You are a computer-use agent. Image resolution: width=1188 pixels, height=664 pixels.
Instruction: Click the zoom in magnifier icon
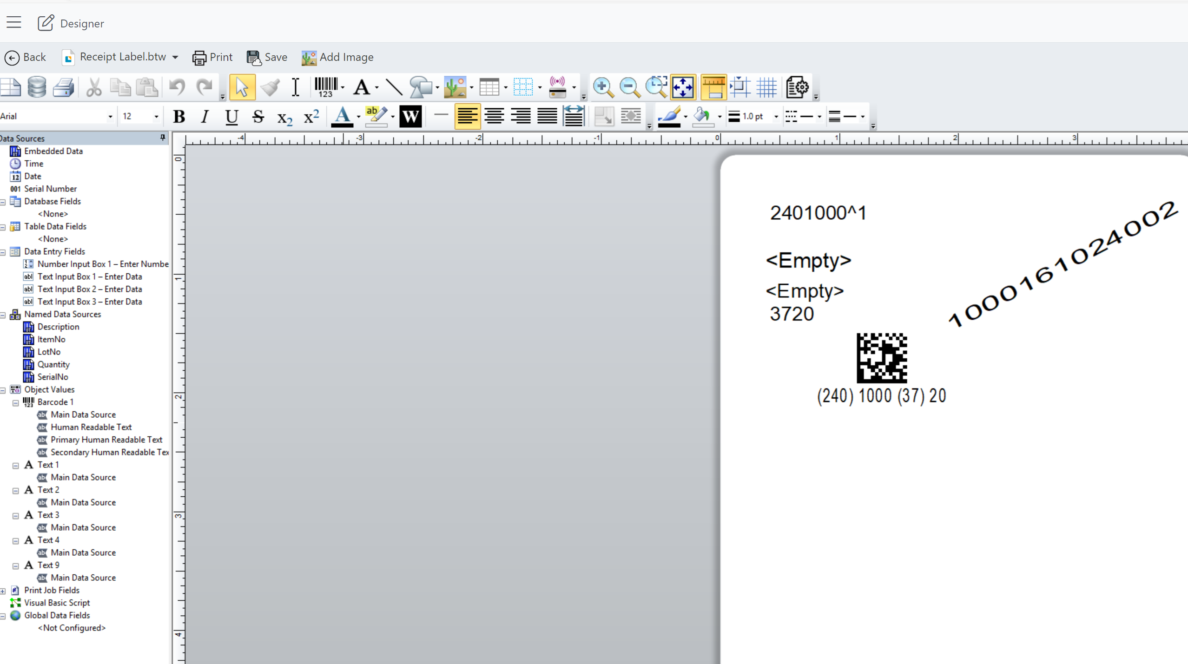[x=603, y=87]
